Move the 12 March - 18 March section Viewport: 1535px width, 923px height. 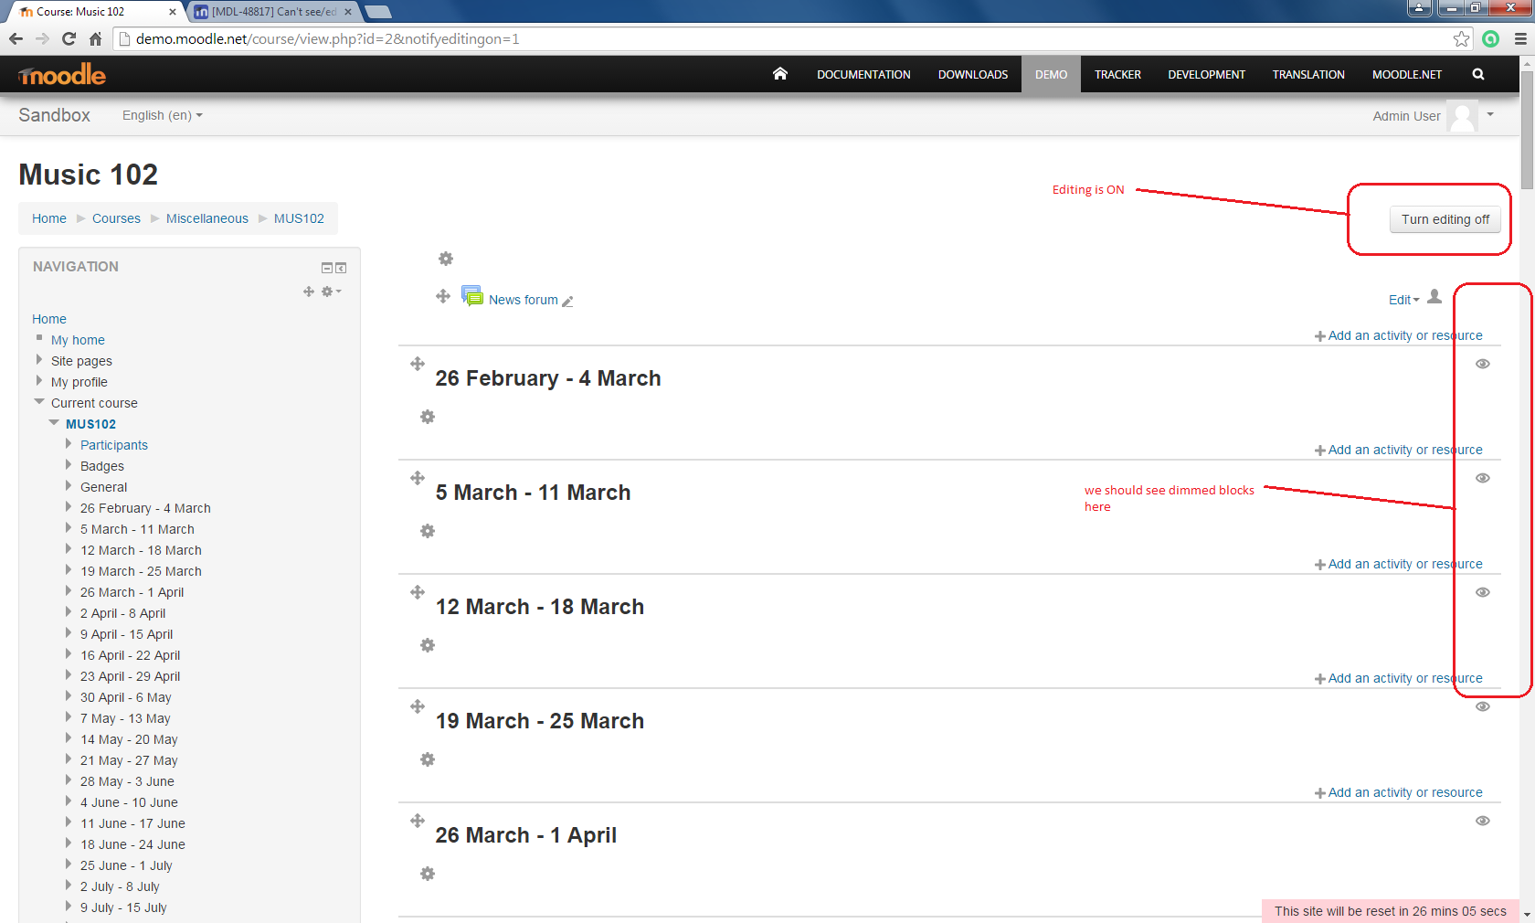(x=418, y=592)
